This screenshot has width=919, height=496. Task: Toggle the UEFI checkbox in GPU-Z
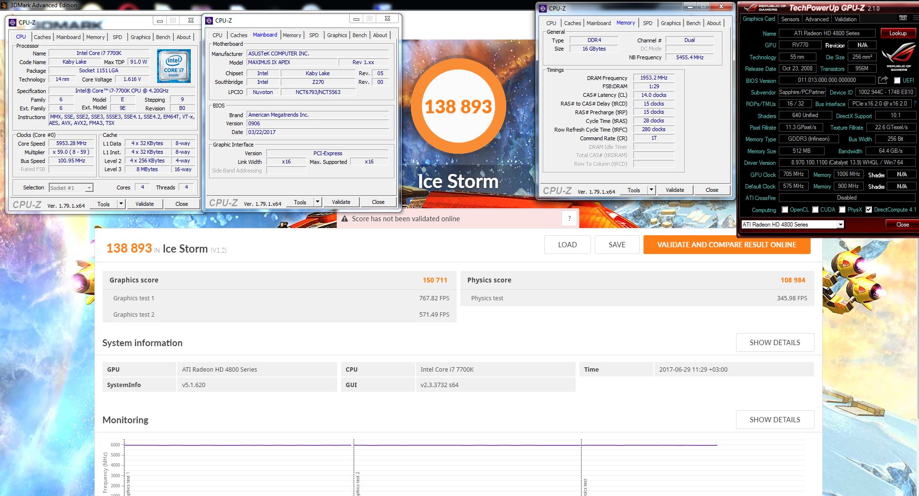pyautogui.click(x=897, y=80)
